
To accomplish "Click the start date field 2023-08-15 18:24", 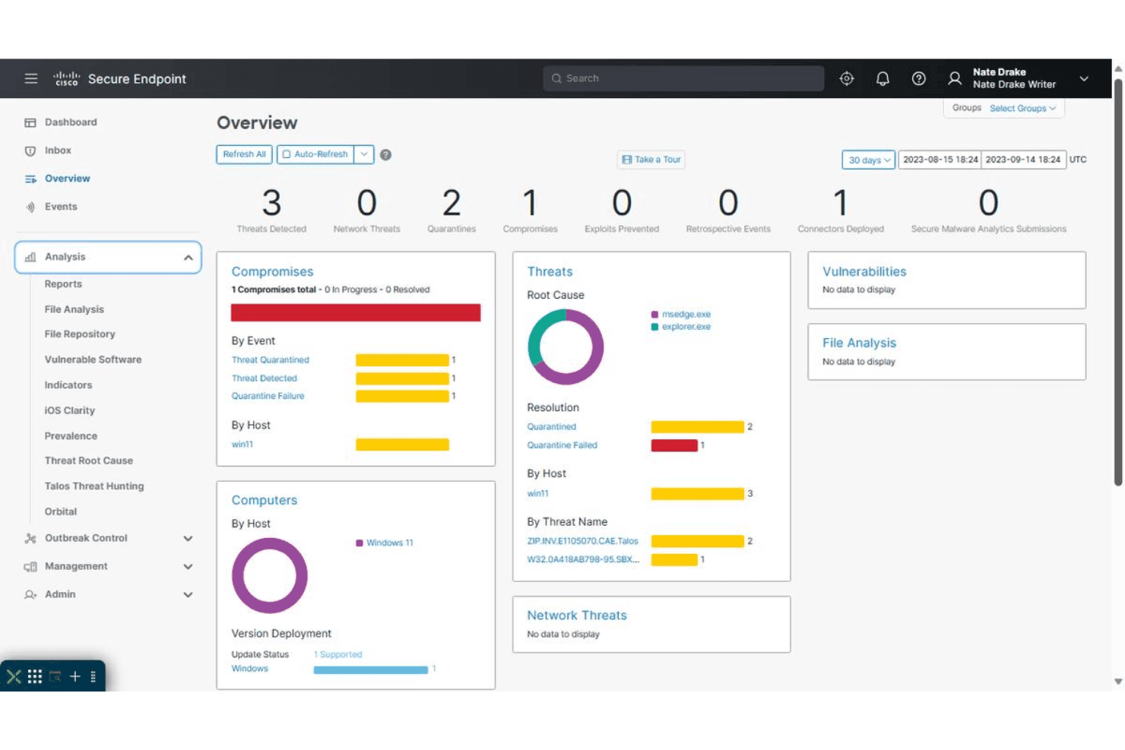I will tap(940, 160).
